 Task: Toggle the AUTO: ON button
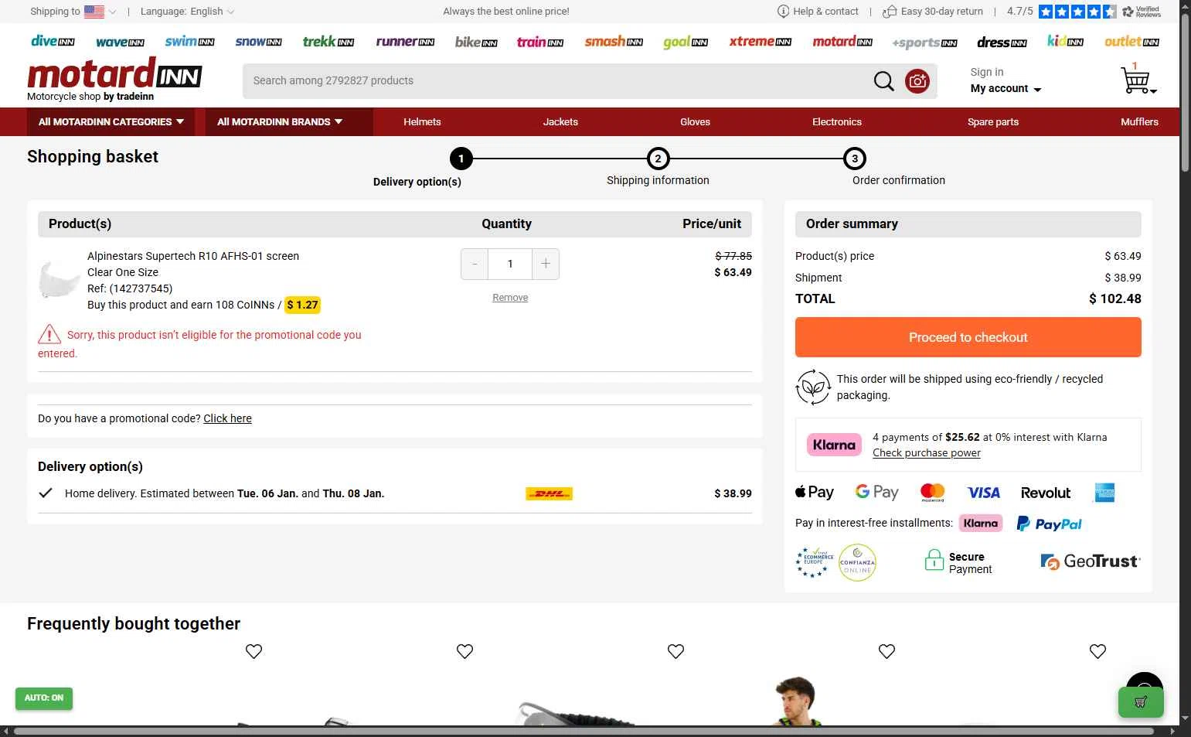pyautogui.click(x=44, y=698)
